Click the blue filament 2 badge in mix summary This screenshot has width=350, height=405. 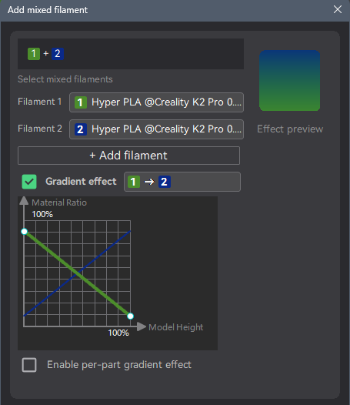click(x=58, y=54)
